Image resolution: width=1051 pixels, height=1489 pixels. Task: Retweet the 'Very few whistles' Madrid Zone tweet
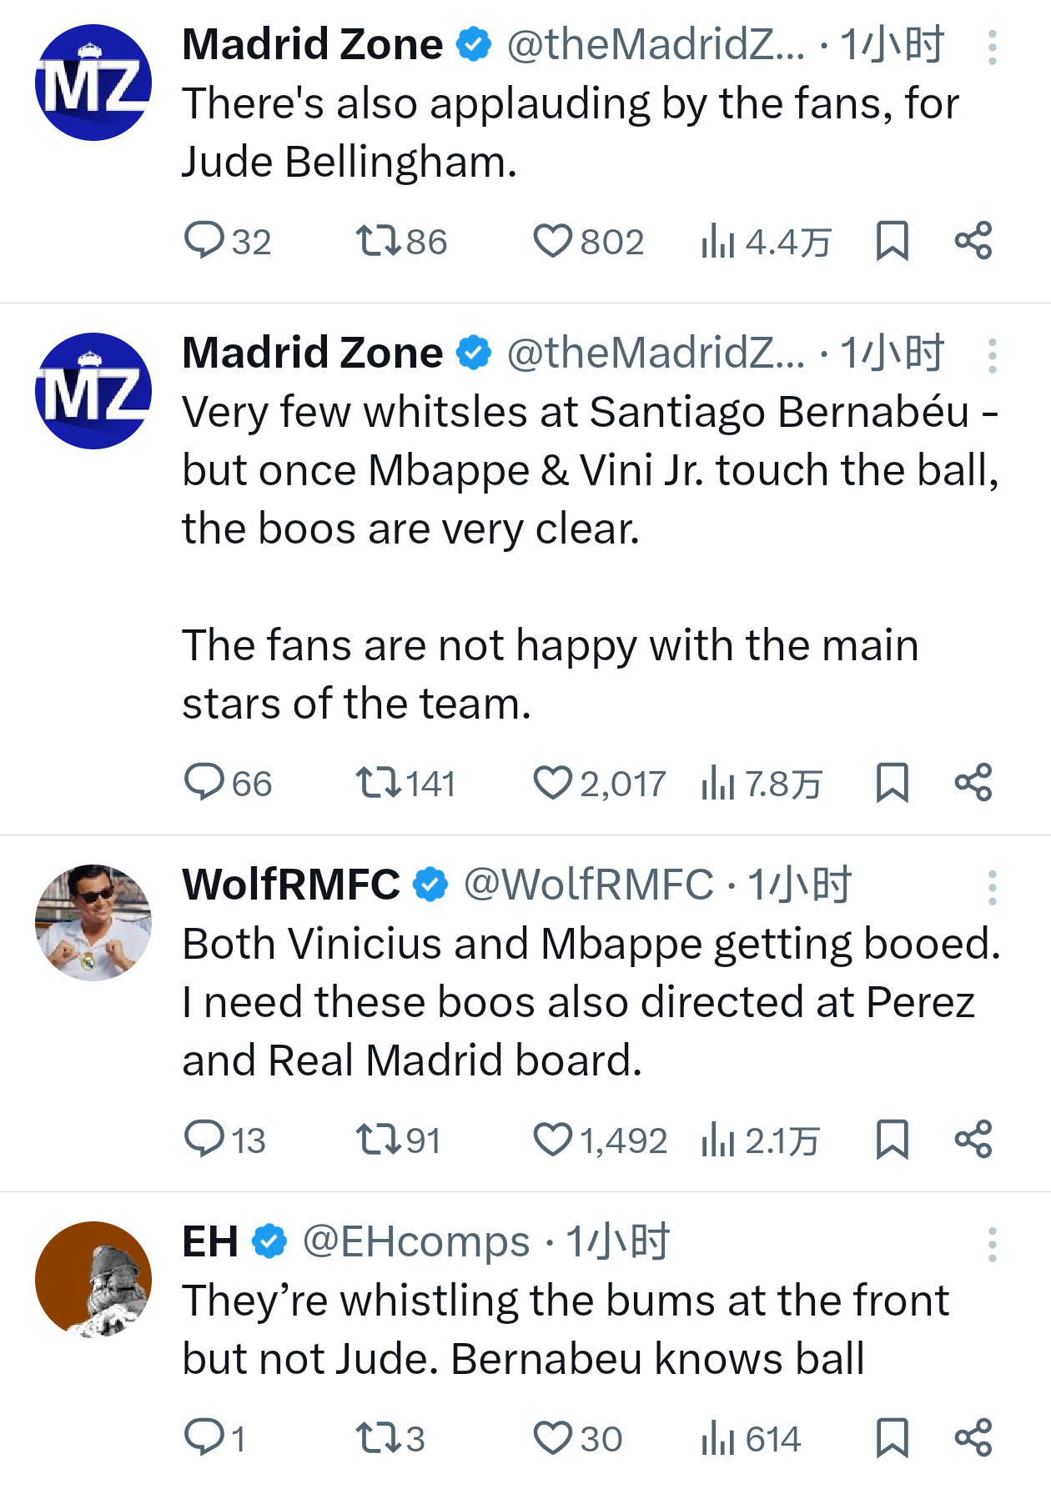coord(378,784)
